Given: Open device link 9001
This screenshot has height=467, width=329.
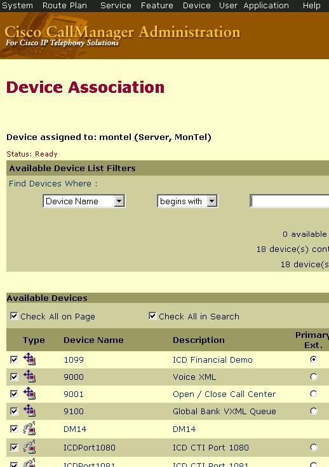Looking at the screenshot, I should (x=74, y=394).
